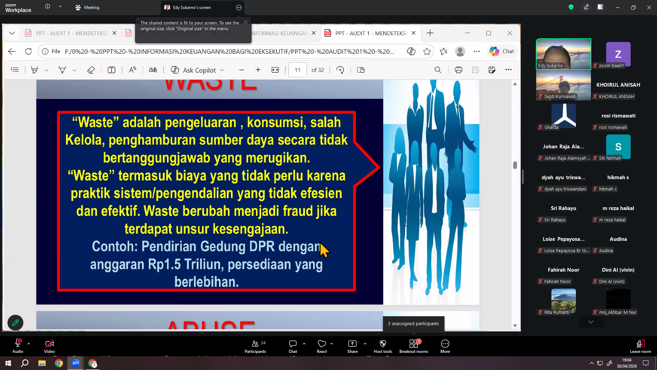657x370 pixels.
Task: Open Breakout rooms
Action: (x=414, y=346)
